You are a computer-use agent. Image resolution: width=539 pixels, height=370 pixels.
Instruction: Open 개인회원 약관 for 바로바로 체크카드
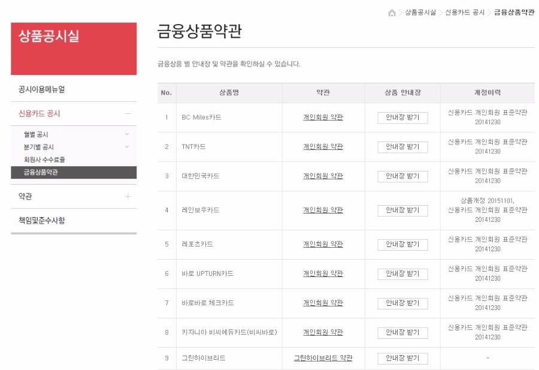point(323,303)
